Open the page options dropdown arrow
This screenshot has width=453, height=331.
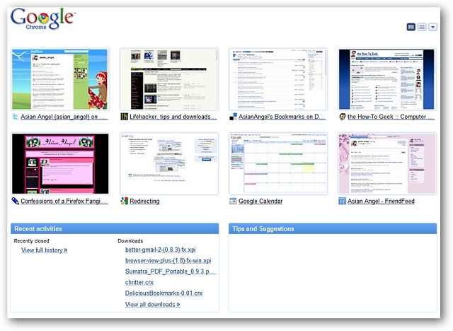(432, 27)
